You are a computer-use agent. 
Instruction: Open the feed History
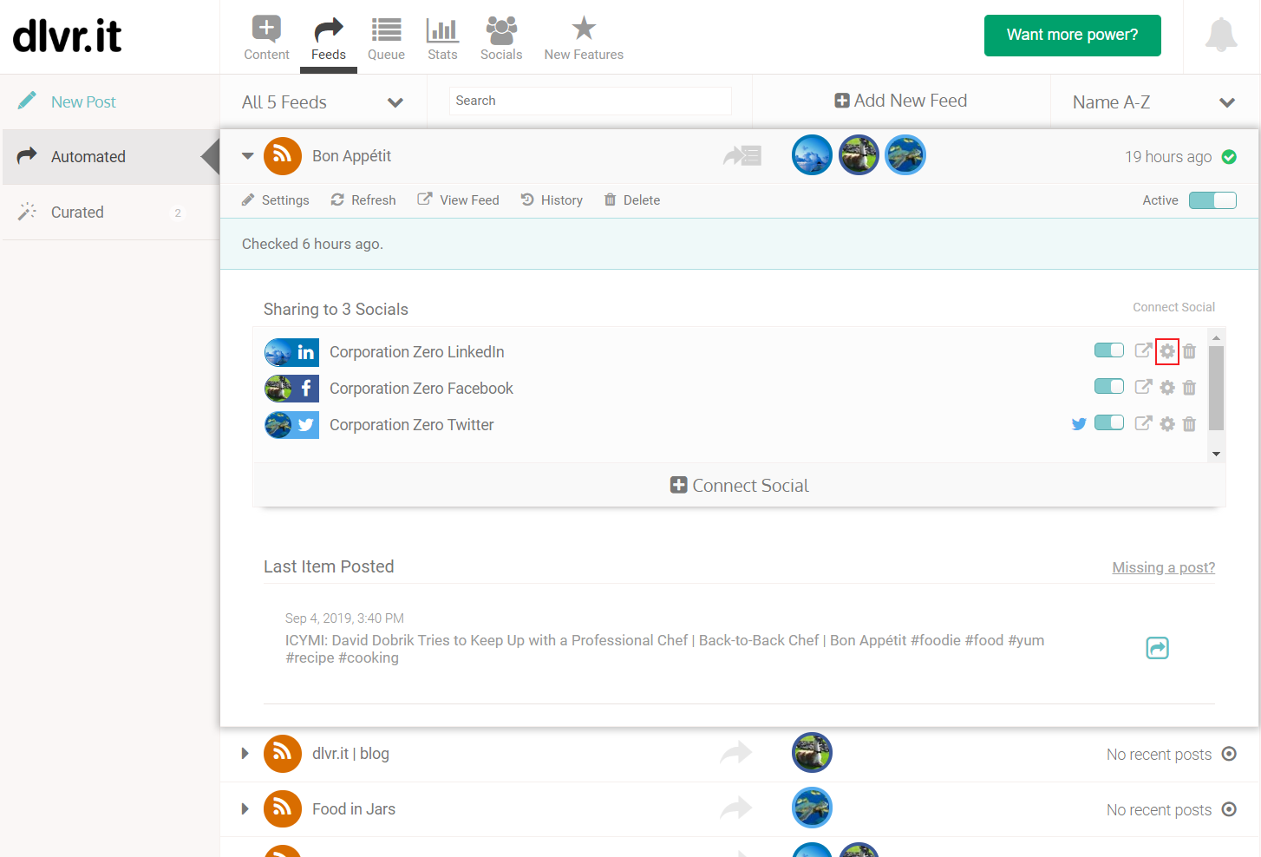pyautogui.click(x=552, y=200)
